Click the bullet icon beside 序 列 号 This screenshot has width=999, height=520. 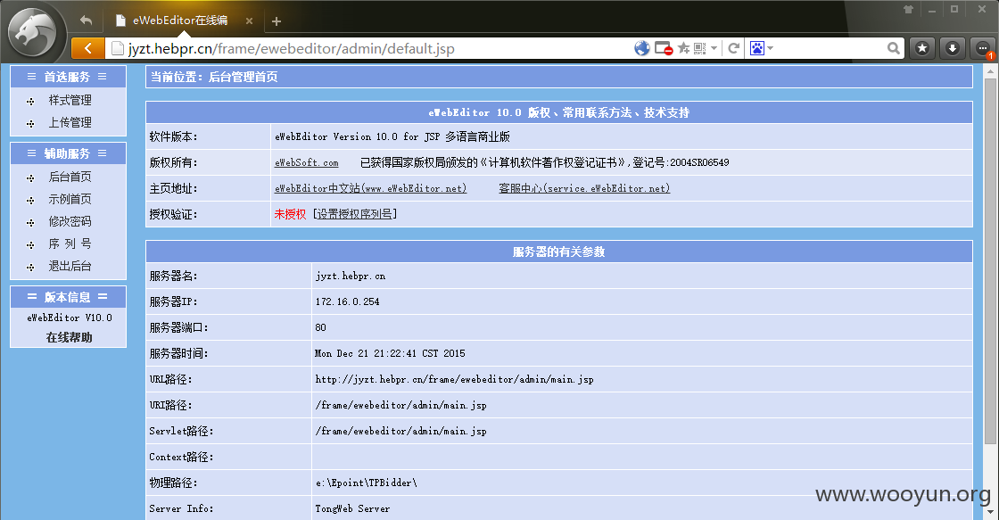30,244
